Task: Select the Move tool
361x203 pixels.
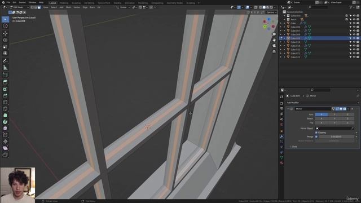Action: [5, 33]
